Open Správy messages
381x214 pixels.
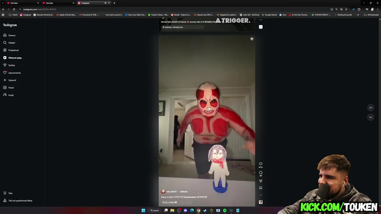pyautogui.click(x=9, y=65)
